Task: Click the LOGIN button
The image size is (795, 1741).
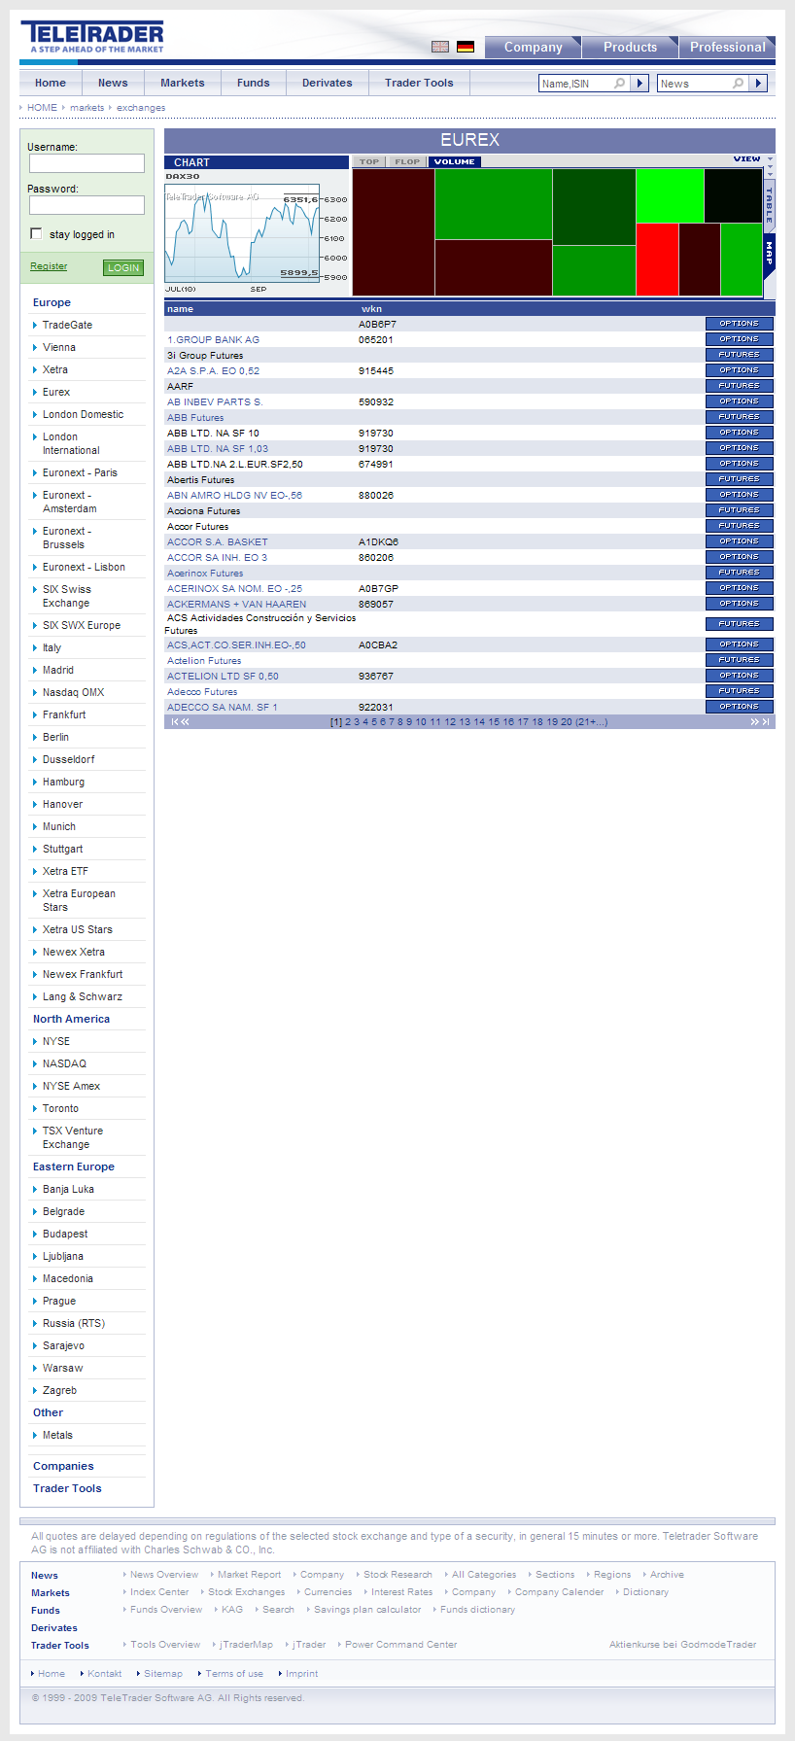Action: click(x=123, y=267)
